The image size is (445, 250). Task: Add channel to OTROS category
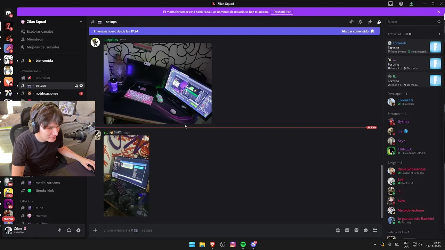point(81,201)
